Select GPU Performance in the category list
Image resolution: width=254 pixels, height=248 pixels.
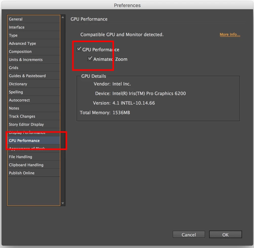click(34, 140)
